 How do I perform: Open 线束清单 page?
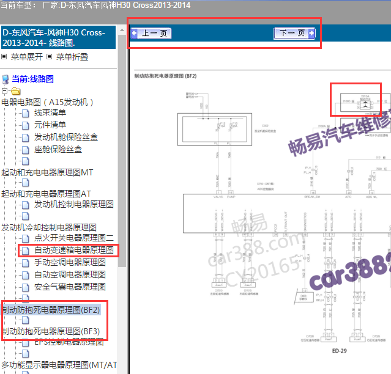50,113
